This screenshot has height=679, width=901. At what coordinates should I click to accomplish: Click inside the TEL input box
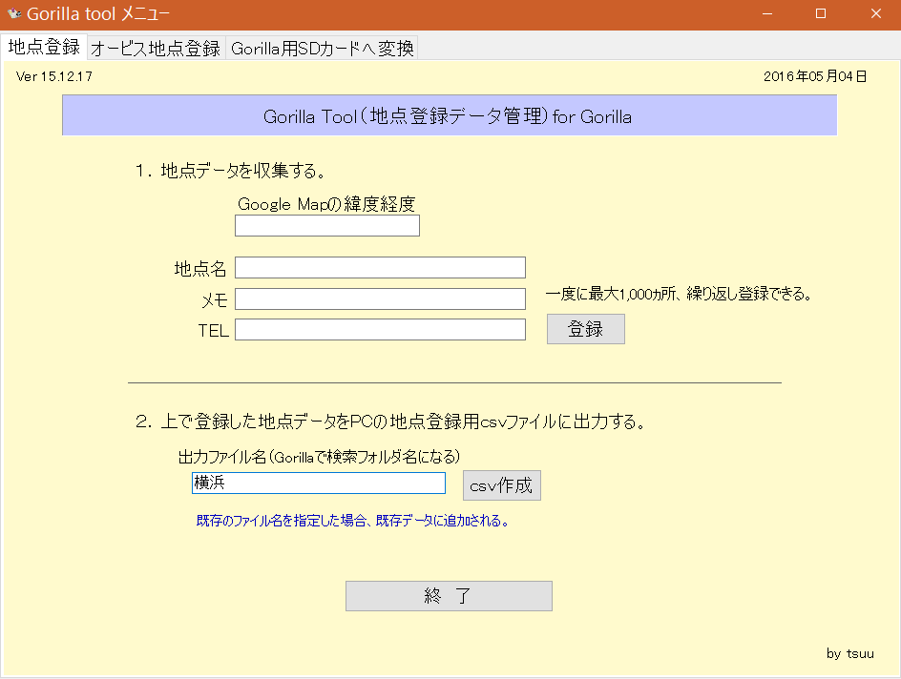tap(380, 330)
